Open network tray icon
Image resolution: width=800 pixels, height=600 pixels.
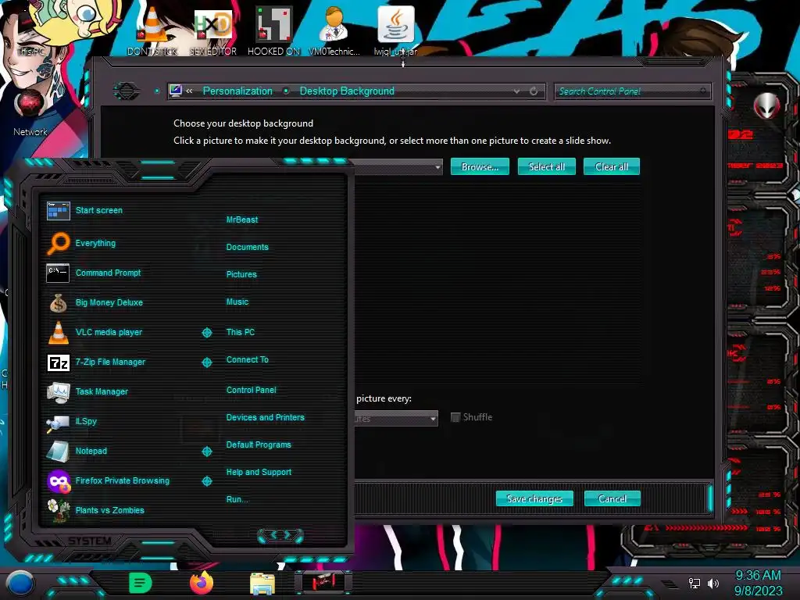coord(695,583)
